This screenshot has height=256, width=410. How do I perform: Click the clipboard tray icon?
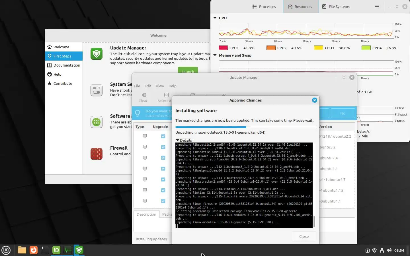367,251
